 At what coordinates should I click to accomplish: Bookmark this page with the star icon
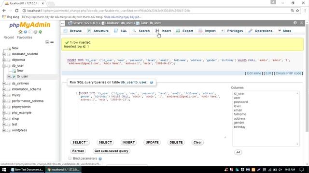point(297,11)
